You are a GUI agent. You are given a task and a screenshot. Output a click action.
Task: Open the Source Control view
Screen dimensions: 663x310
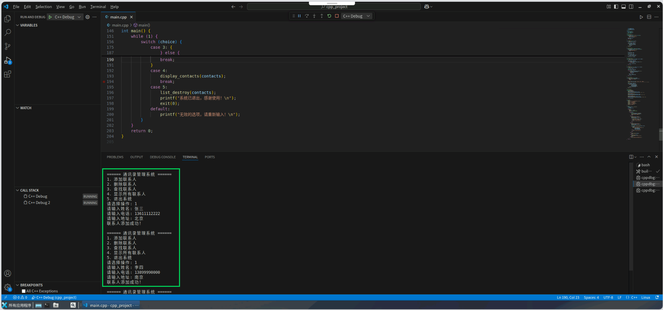8,46
